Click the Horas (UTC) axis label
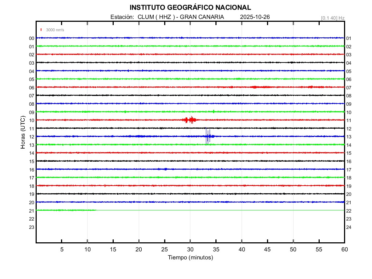Screen dimensions: 372x279 [23, 132]
